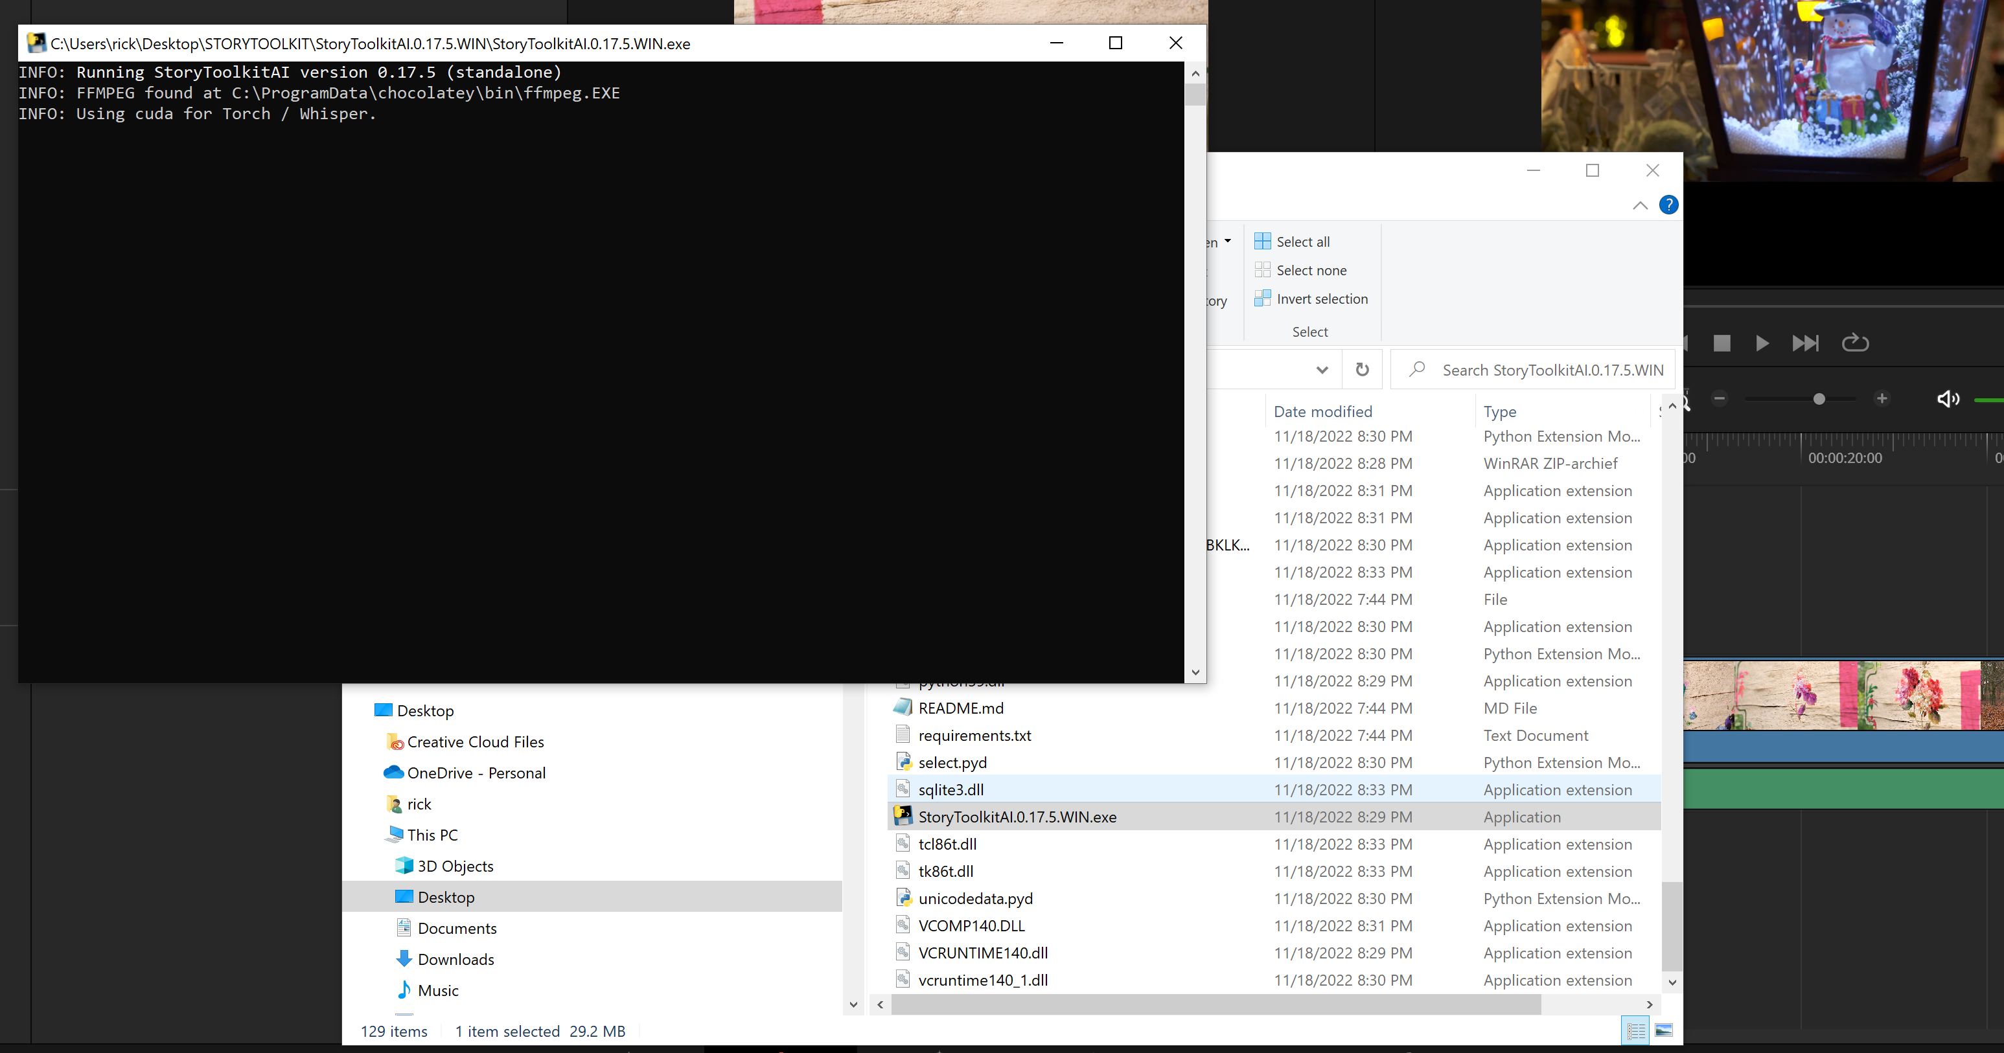Zoom in timeline with plus icon

(1881, 399)
